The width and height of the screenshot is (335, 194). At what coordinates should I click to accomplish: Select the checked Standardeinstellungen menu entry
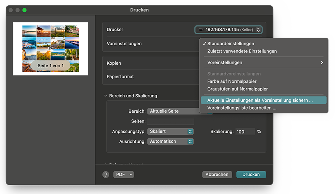[x=230, y=44]
